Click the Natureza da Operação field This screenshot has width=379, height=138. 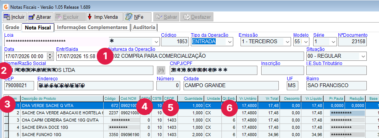[206, 56]
